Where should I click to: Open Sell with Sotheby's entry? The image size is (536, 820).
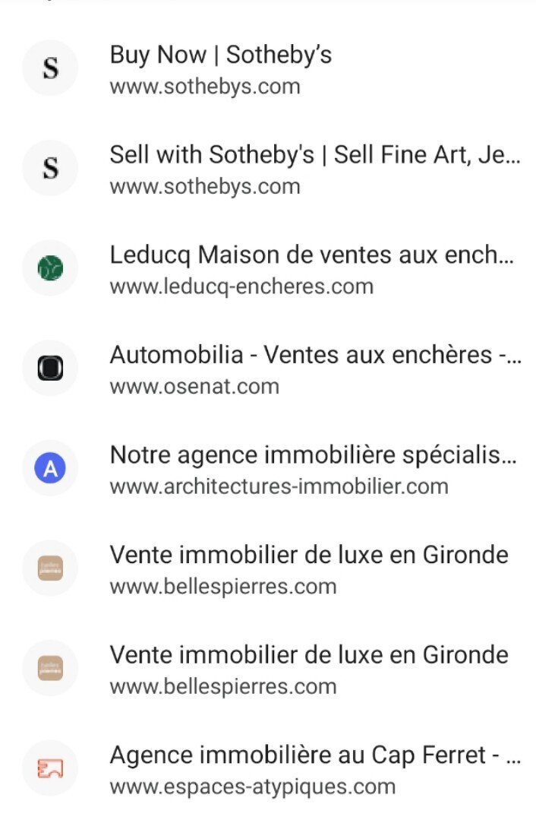coord(268,169)
